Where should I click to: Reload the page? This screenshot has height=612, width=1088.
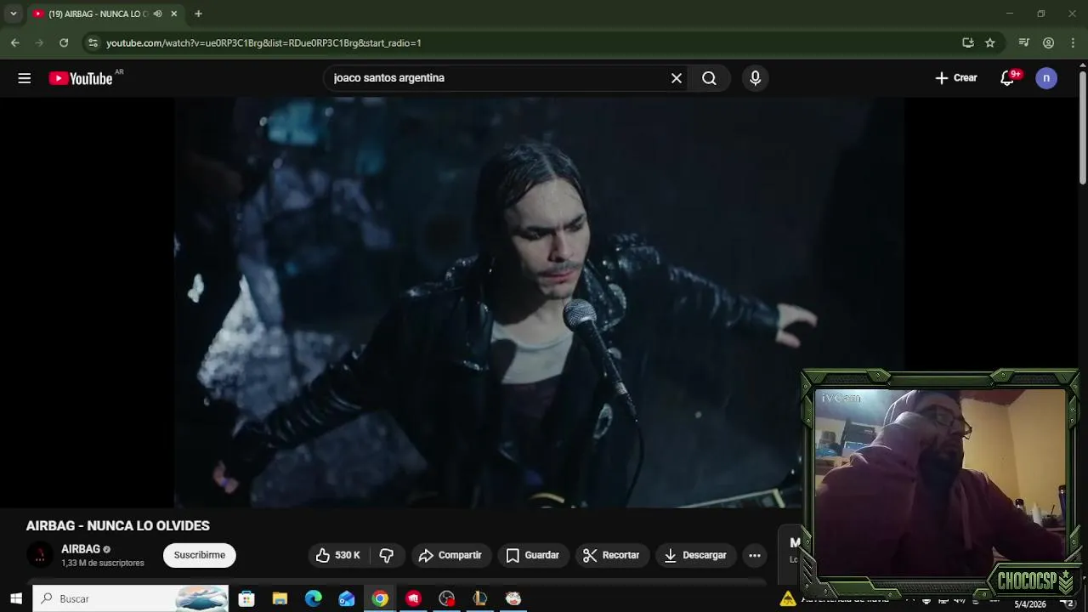pyautogui.click(x=64, y=42)
